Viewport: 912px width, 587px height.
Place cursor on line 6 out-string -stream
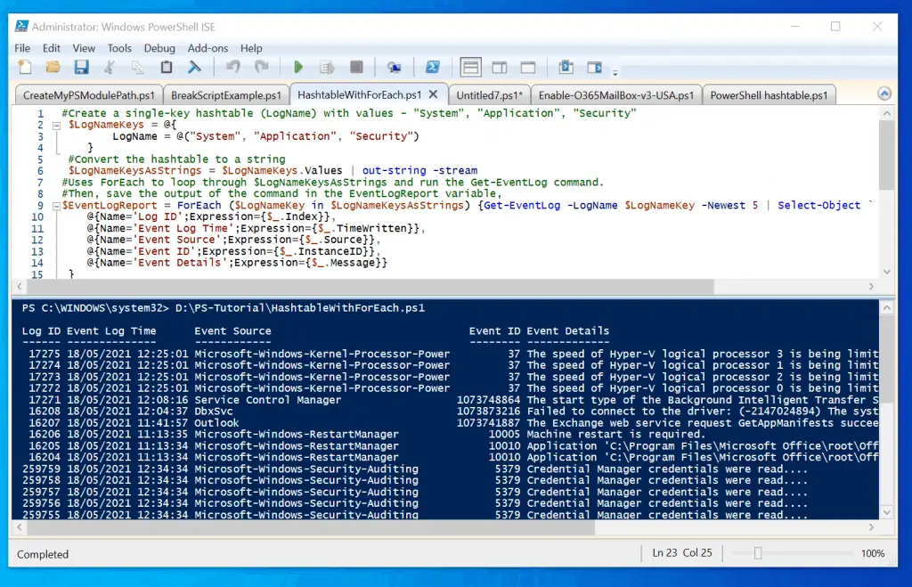click(x=419, y=171)
